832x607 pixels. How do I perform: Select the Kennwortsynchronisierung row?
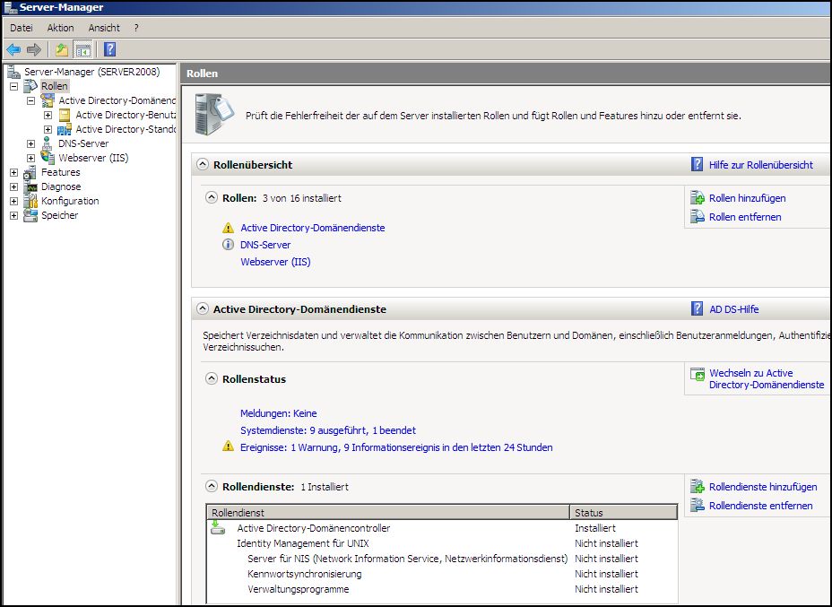click(x=442, y=574)
